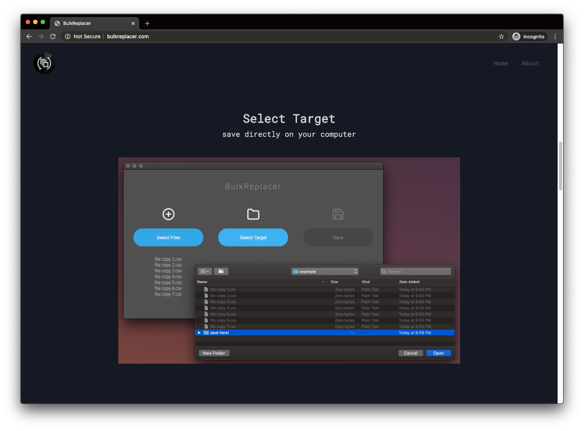Open the About navigation link
This screenshot has width=584, height=431.
click(x=530, y=64)
